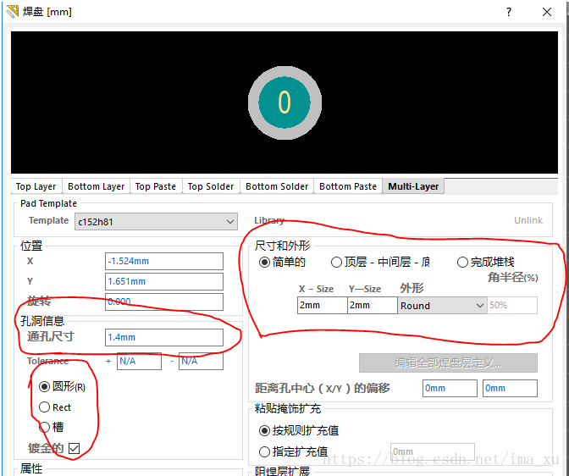
Task: Select the 圆形 round hole radio button
Action: click(x=45, y=386)
